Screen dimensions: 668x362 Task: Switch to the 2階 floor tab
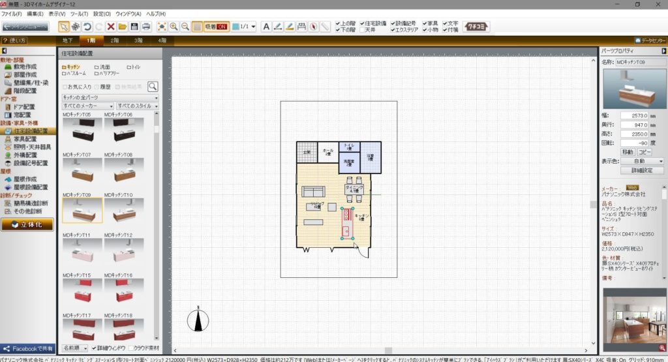pos(115,40)
